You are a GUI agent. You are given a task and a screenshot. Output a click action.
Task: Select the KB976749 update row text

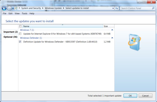[x=62, y=34]
